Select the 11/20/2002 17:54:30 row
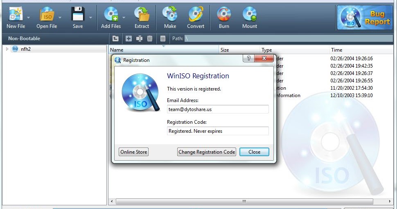This screenshot has width=397, height=209. pos(352,88)
